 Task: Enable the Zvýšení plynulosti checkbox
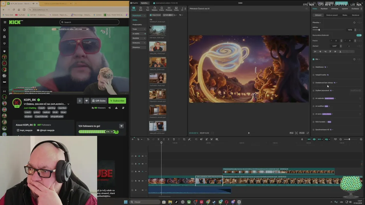click(x=314, y=91)
